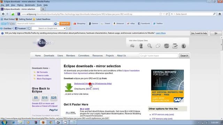Open the eBay toolbar shortcut
This screenshot has height=125, width=223.
tap(131, 24)
